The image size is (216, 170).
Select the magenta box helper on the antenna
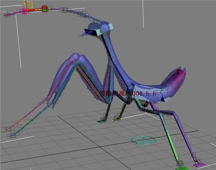(24, 11)
